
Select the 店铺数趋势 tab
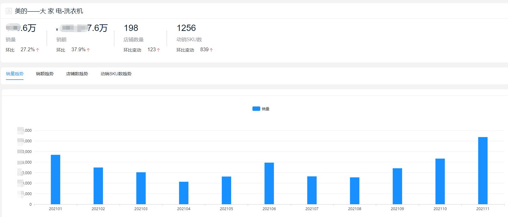(x=77, y=74)
